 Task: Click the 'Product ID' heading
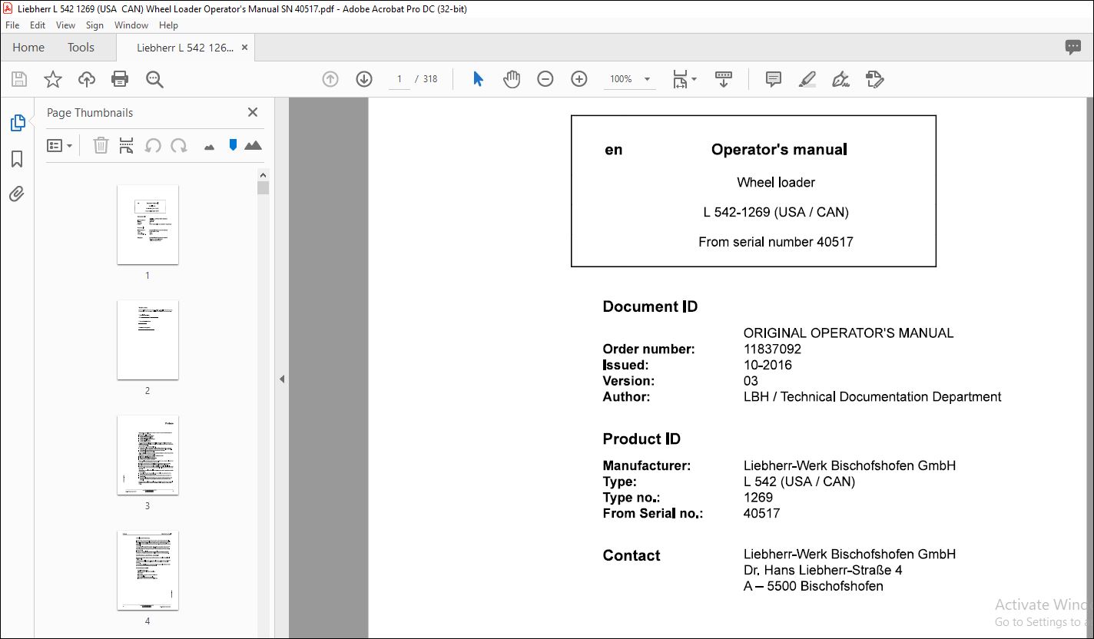click(x=641, y=439)
